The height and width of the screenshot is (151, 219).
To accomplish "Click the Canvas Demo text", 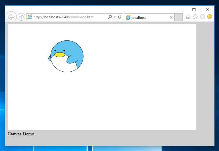I will 21,134.
